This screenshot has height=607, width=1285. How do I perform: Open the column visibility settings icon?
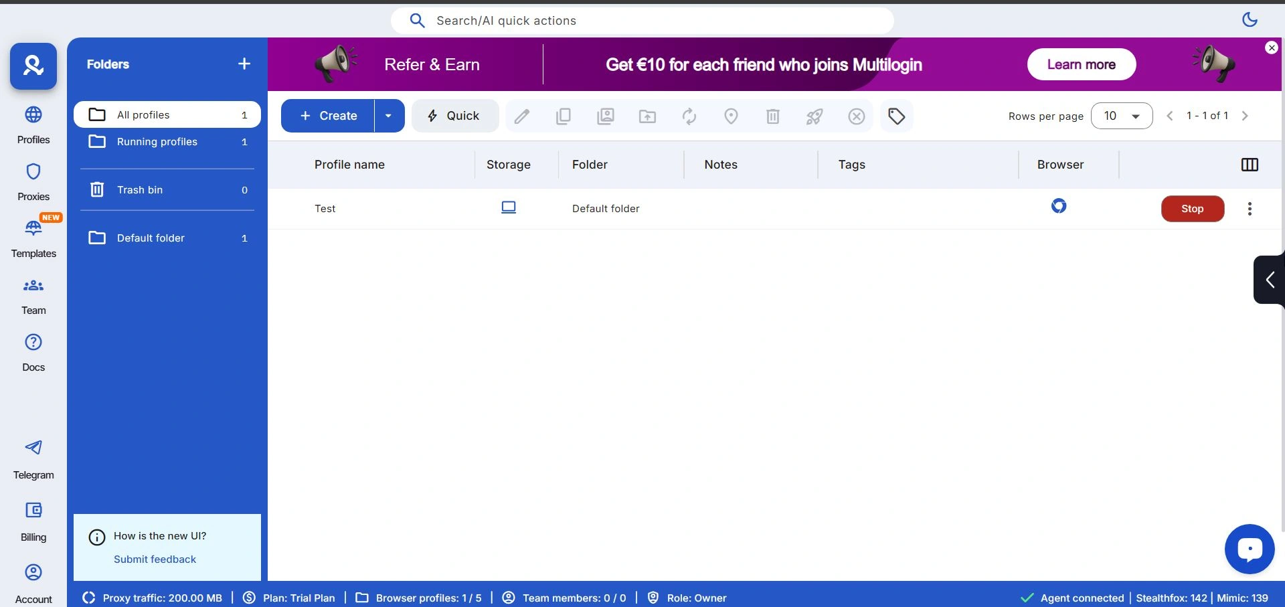(1249, 165)
